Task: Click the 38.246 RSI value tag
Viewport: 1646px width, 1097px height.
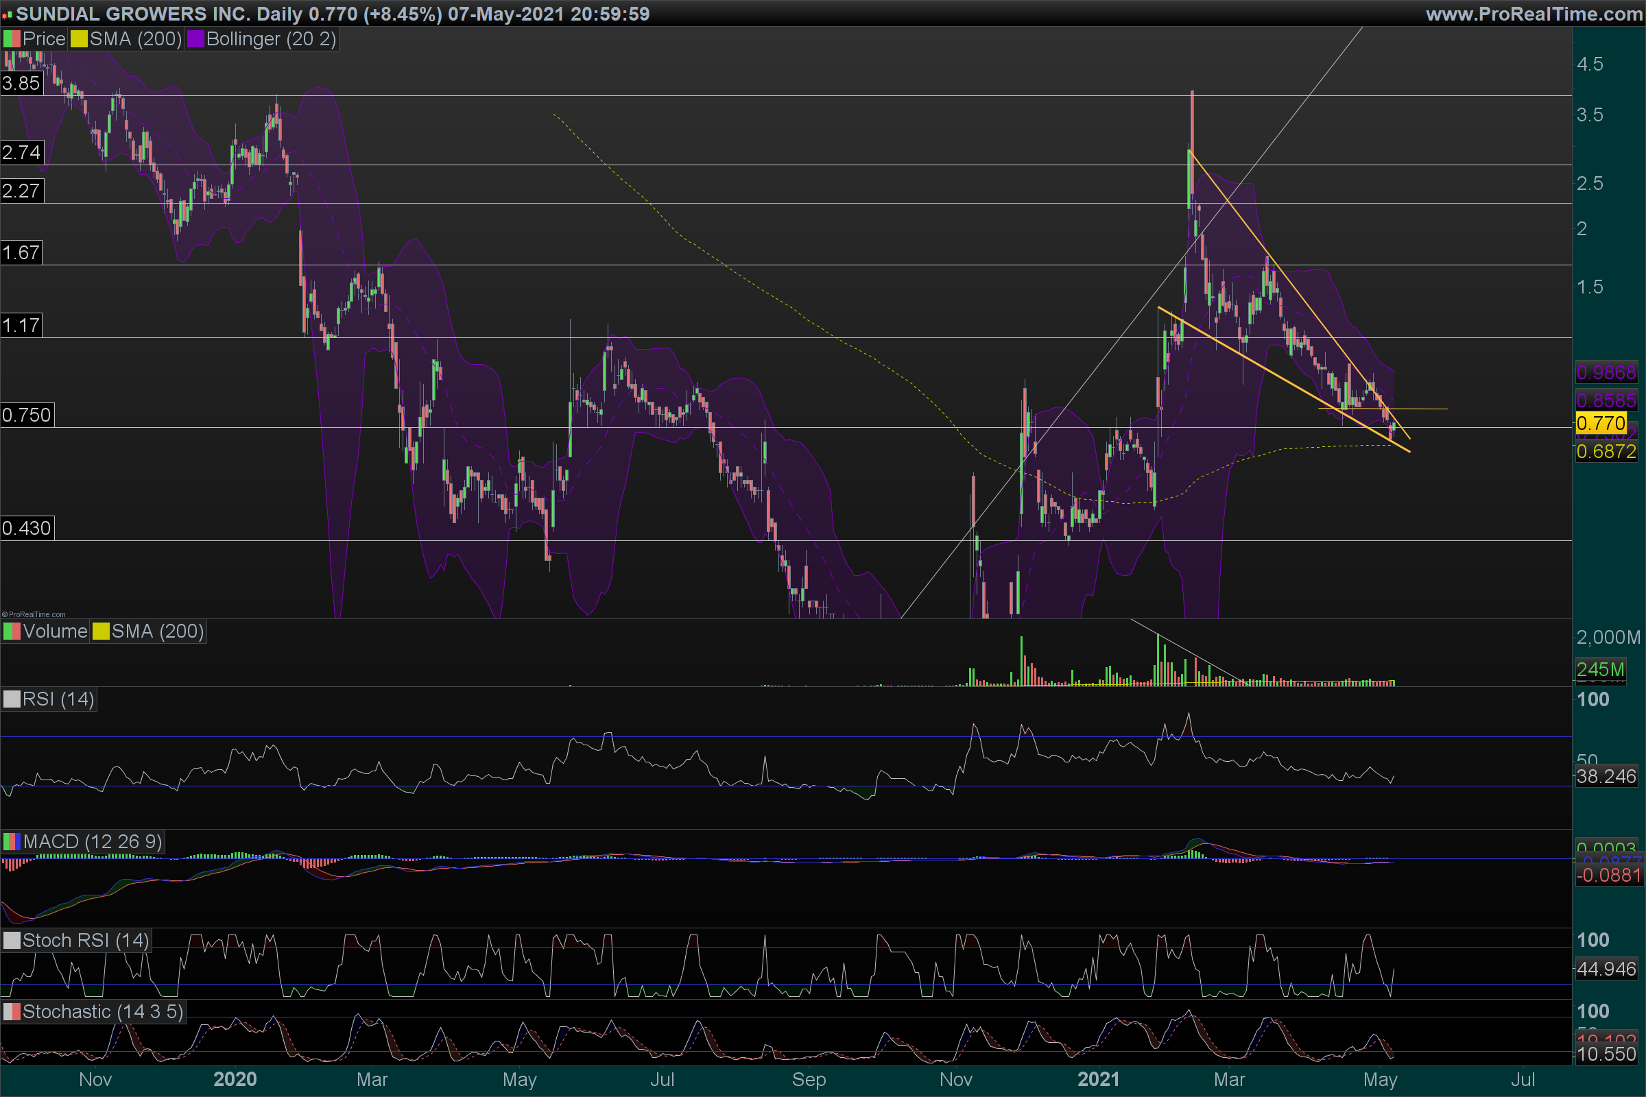Action: (x=1606, y=777)
